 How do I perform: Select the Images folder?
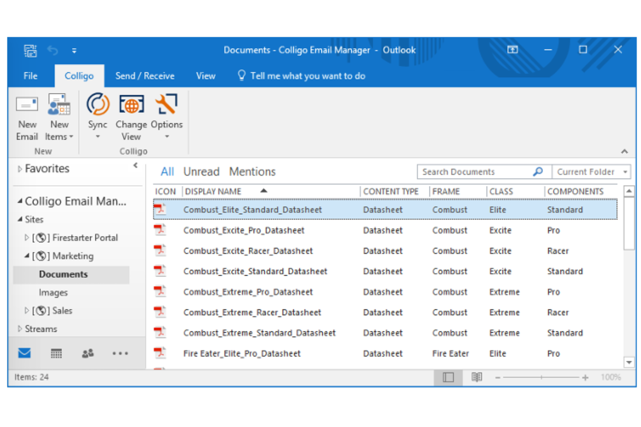pos(53,292)
